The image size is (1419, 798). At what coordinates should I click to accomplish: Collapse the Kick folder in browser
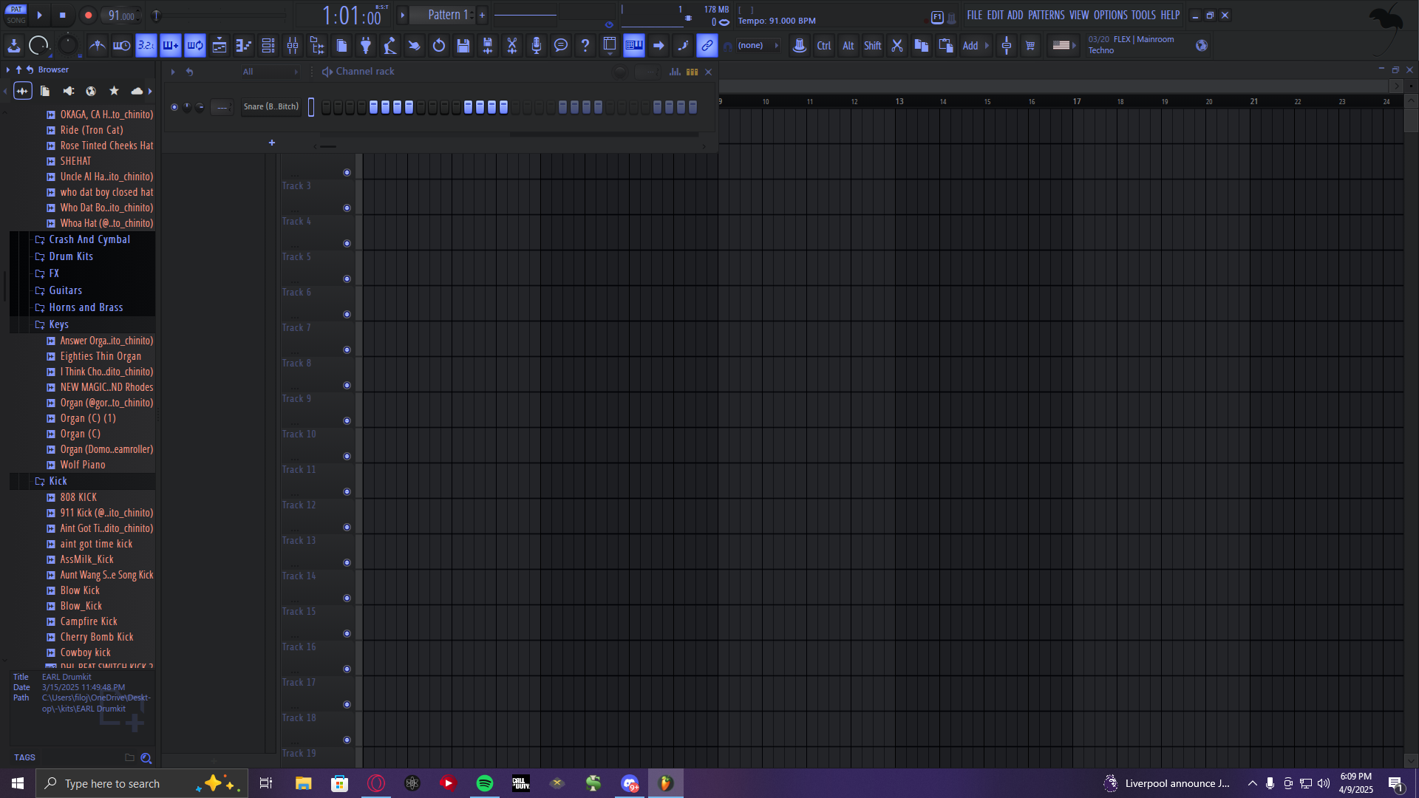58,481
